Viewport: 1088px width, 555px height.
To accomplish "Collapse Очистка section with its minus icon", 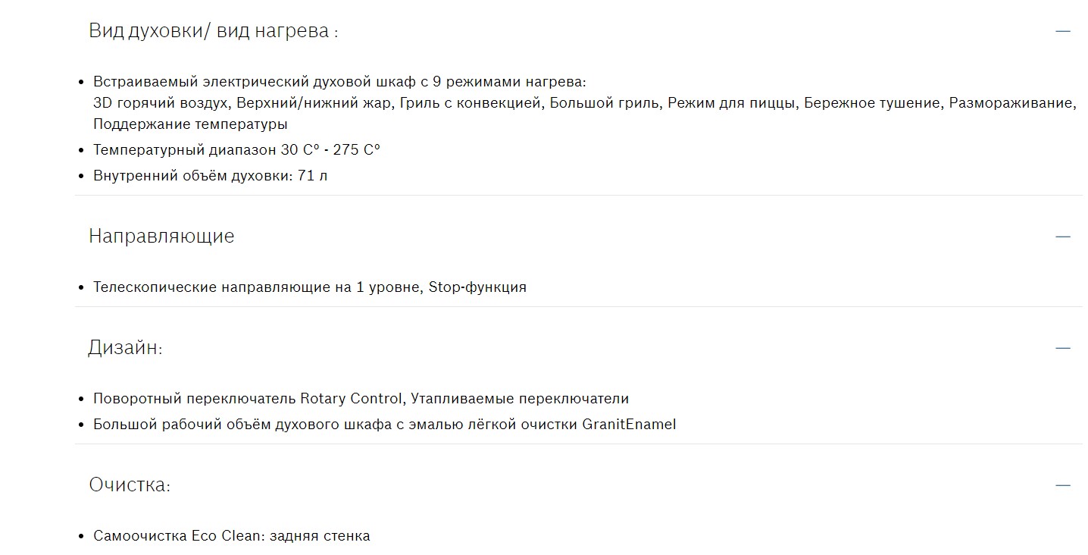I will point(1063,485).
